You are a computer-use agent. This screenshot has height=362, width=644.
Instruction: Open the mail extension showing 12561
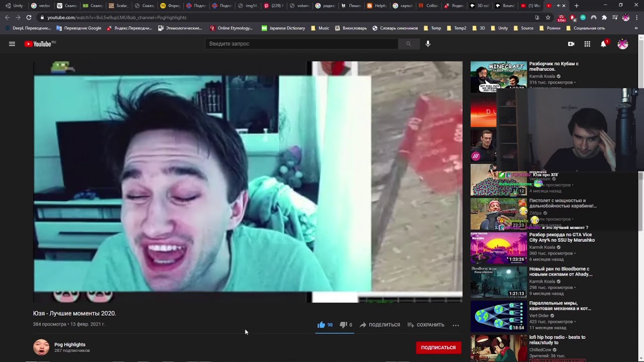(561, 18)
